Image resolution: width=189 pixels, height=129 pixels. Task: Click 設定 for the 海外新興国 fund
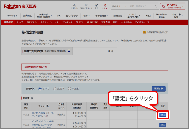point(163,125)
